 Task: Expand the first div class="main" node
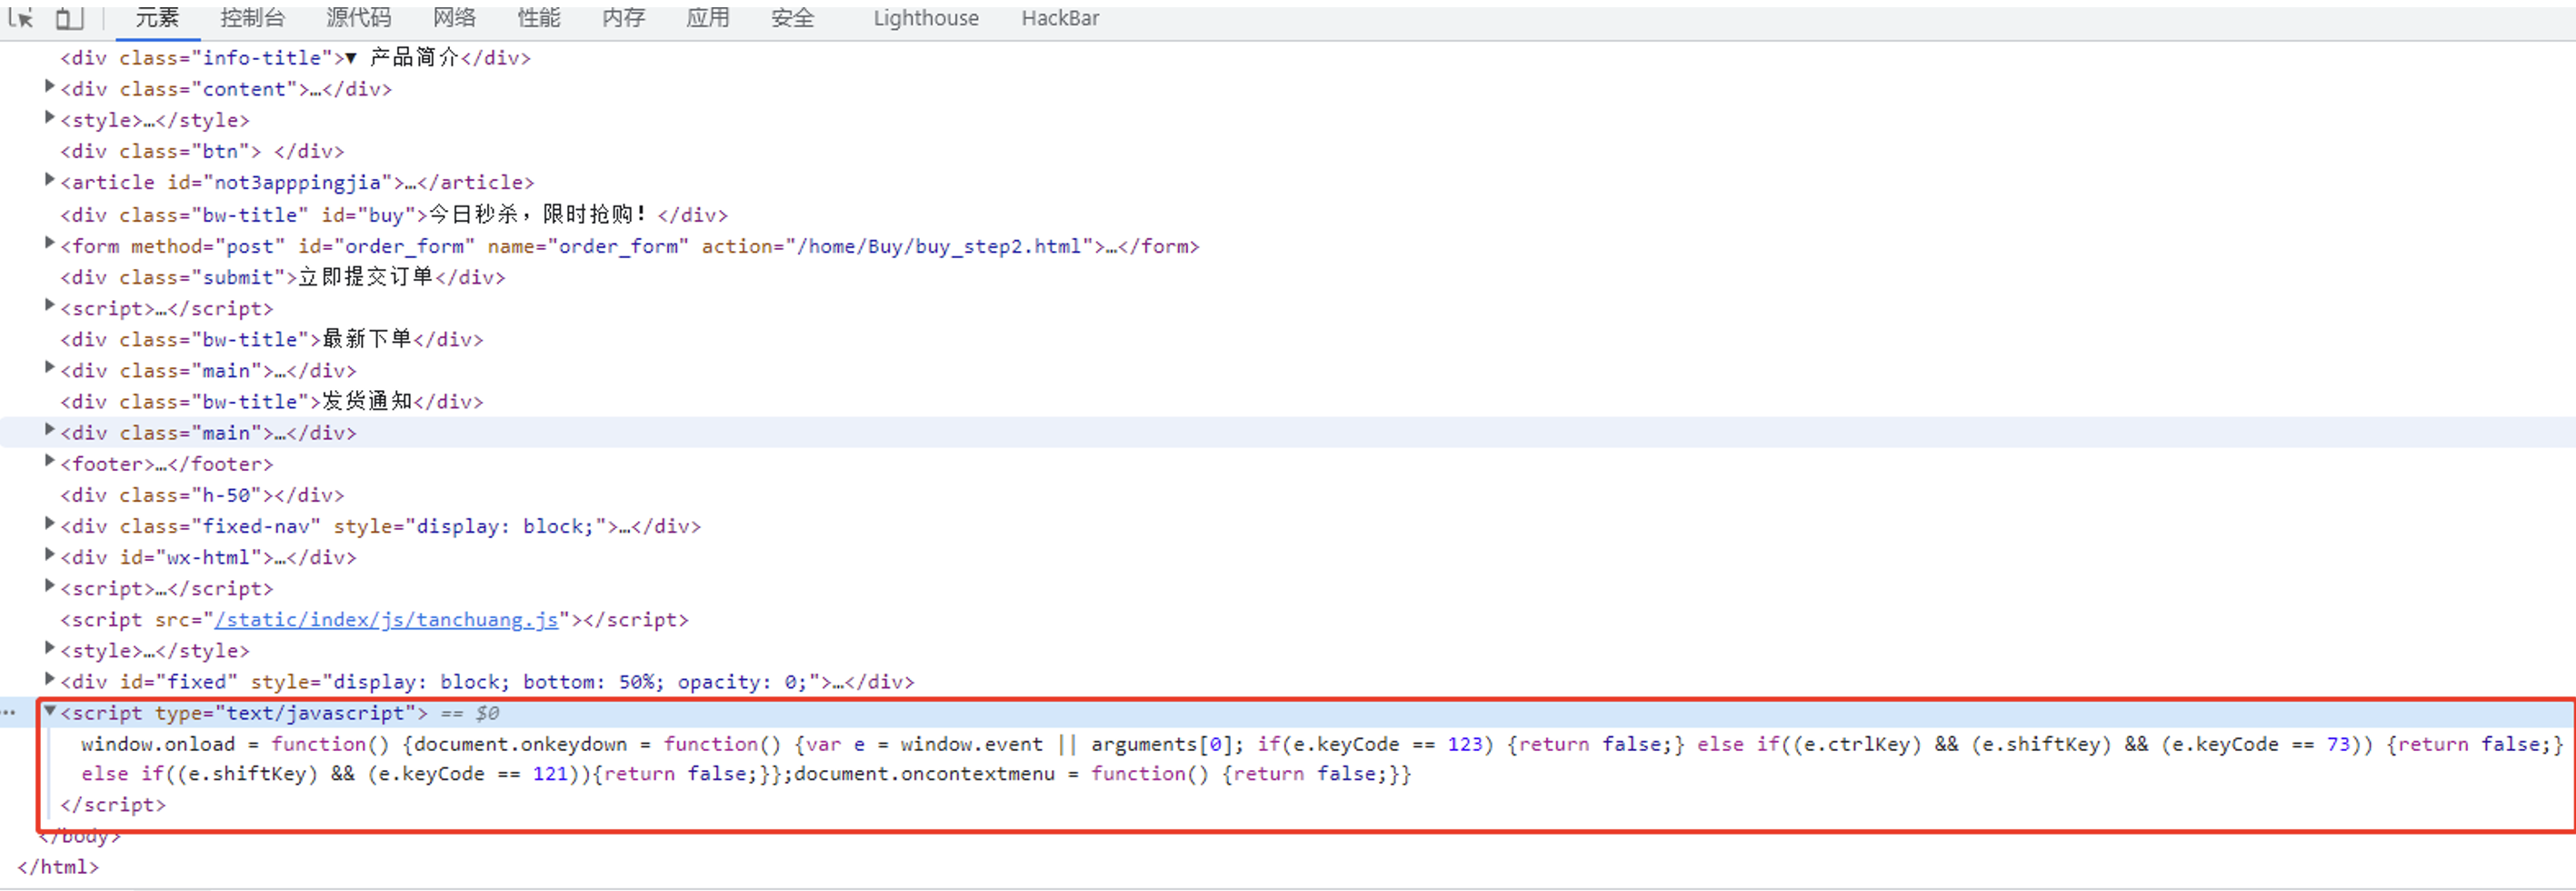pos(49,368)
